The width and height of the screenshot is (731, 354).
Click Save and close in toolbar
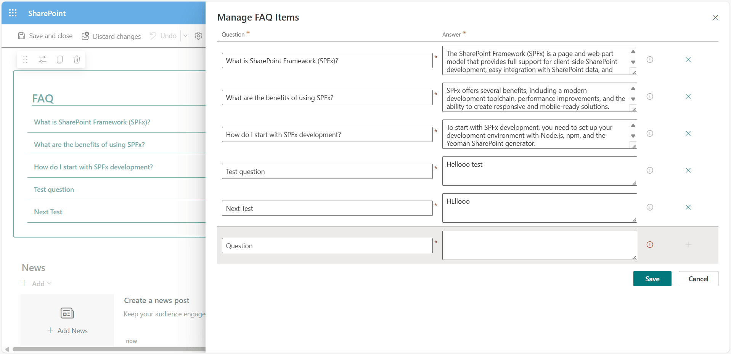[45, 36]
